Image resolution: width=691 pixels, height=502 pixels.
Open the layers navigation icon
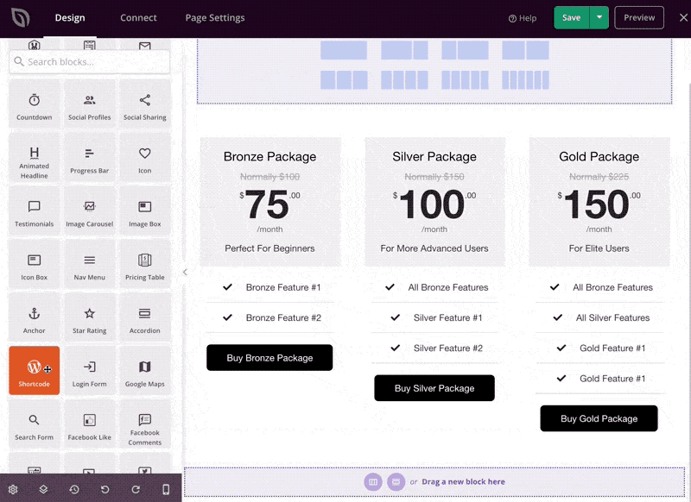(43, 489)
